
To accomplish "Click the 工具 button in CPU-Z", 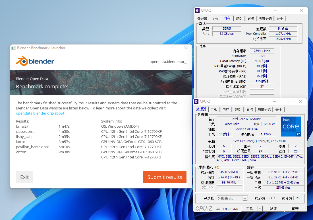I will pos(250,209).
